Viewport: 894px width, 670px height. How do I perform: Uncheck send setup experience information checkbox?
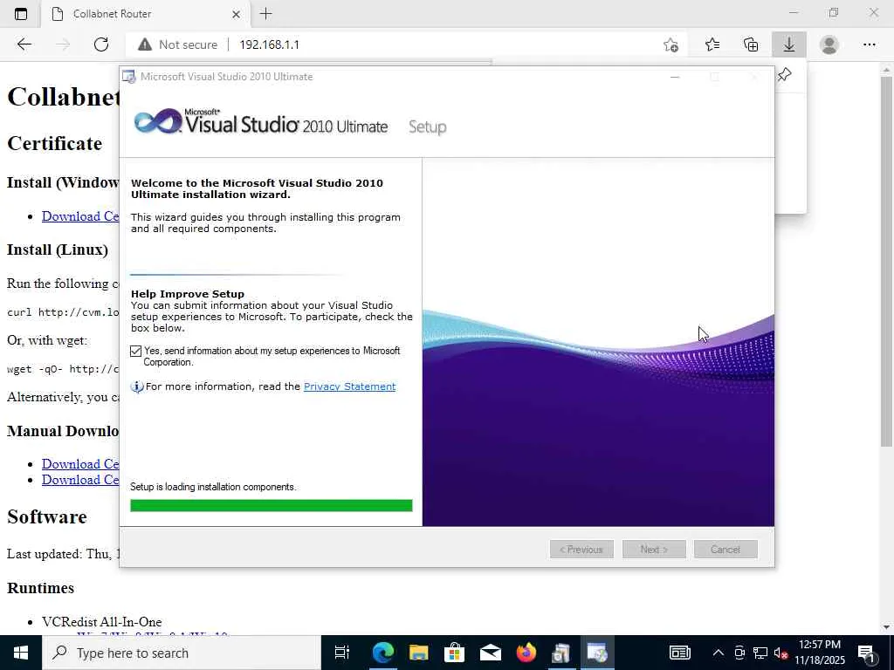[135, 351]
